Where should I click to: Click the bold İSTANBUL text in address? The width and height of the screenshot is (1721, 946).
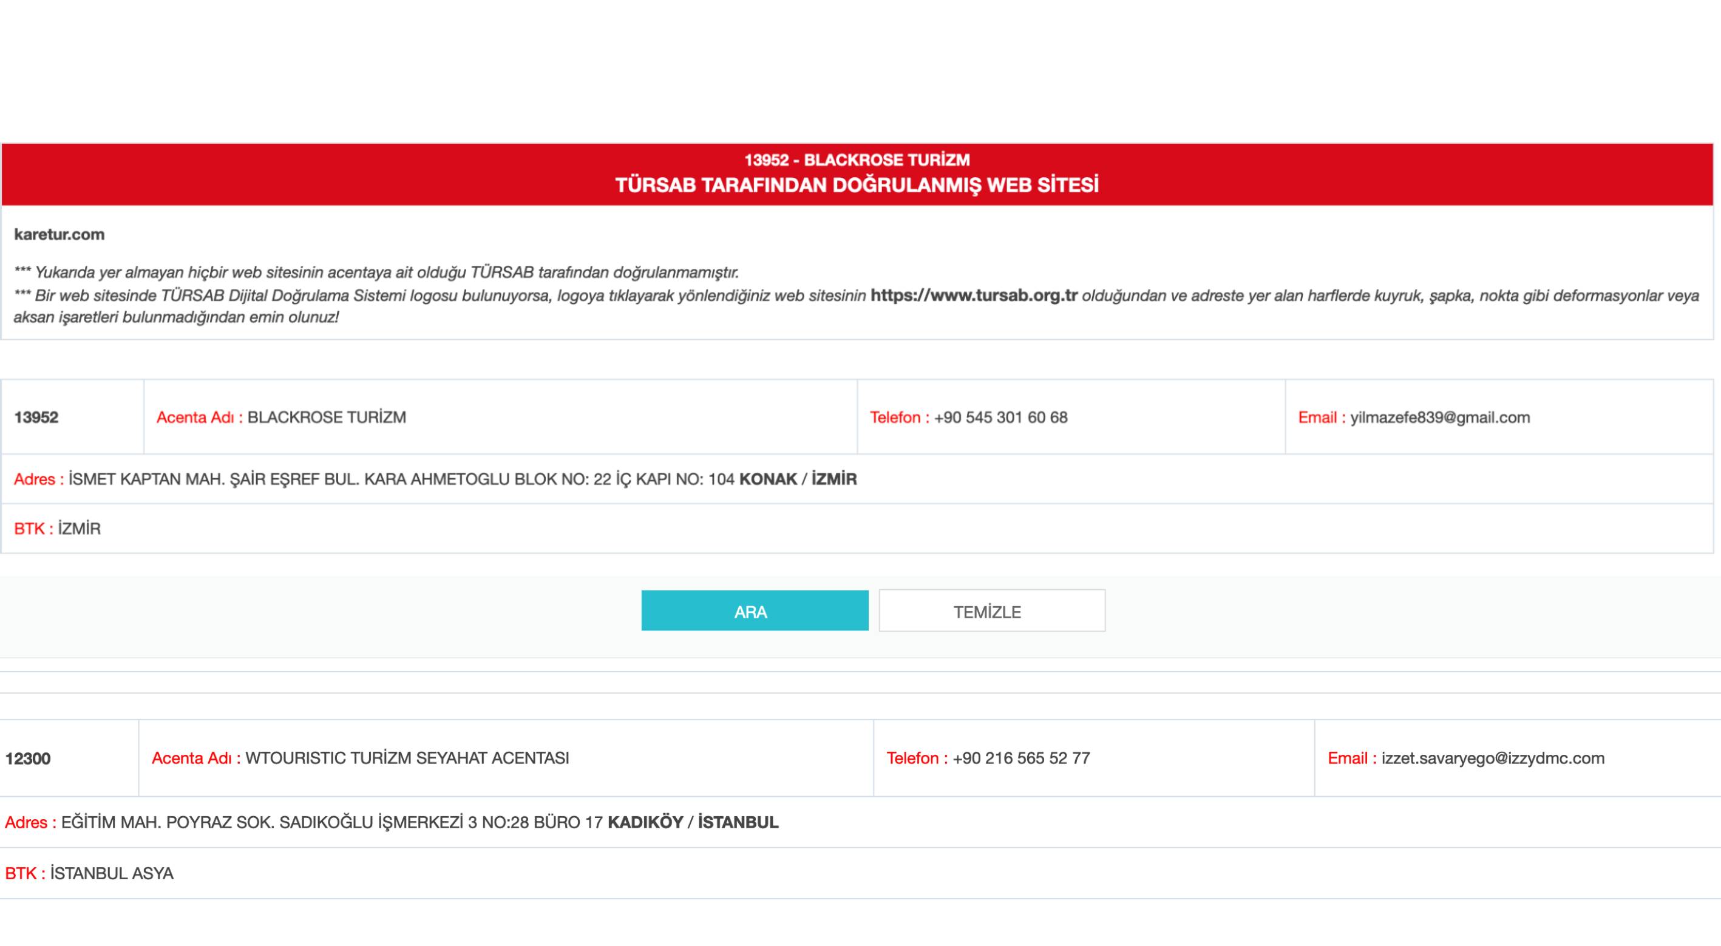(x=738, y=822)
